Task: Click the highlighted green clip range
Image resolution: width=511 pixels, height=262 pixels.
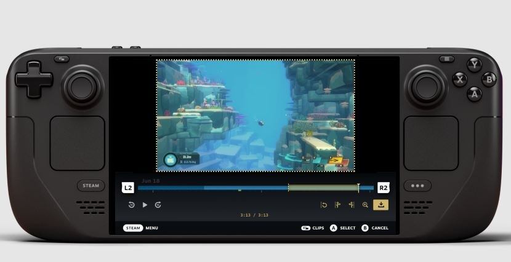Action: pyautogui.click(x=323, y=188)
